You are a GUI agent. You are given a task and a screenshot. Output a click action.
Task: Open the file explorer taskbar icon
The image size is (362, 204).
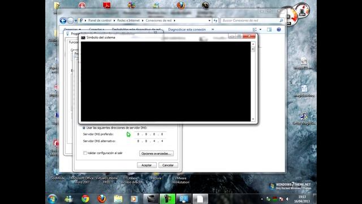[118, 199]
